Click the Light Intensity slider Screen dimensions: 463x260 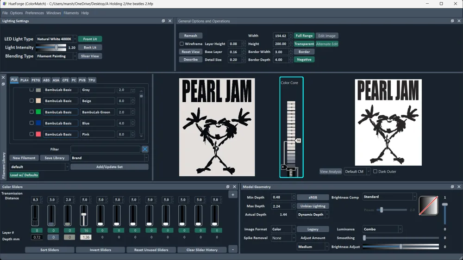tap(51, 47)
